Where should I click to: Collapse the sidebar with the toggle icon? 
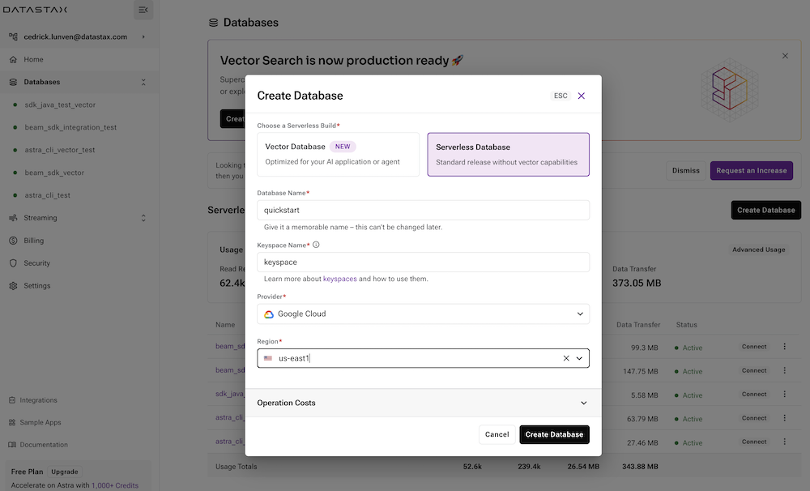coord(143,10)
